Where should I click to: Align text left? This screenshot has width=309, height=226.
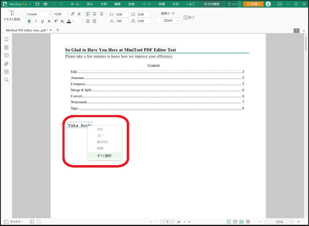click(x=88, y=14)
